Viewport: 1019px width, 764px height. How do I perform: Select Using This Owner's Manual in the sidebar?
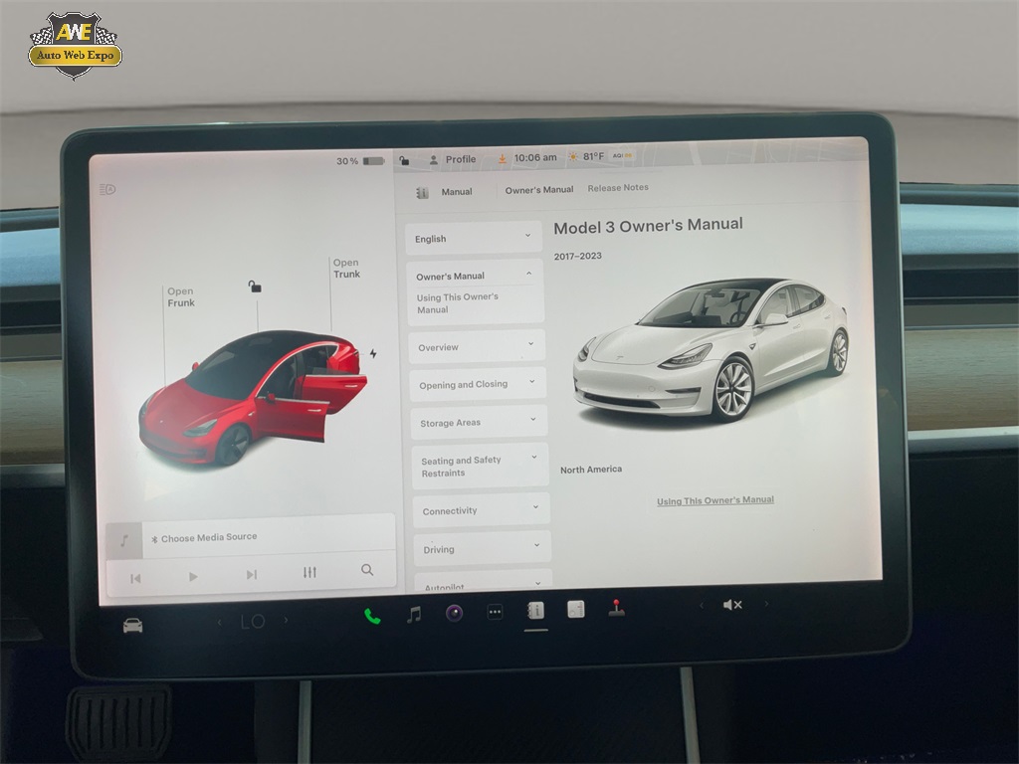458,303
